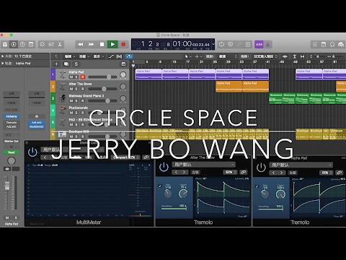Open the 编辑 Edit menu in tracks area
Image resolution: width=346 pixels, height=260 pixels.
pos(69,56)
